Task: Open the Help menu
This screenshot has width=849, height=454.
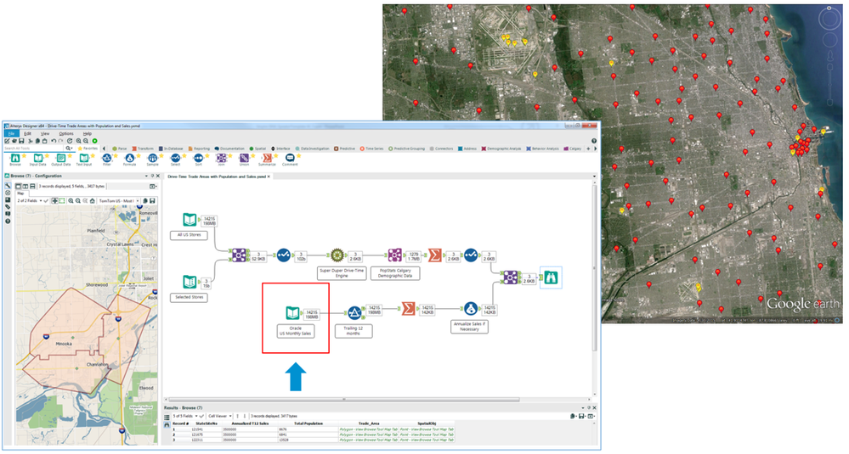Action: [x=88, y=133]
